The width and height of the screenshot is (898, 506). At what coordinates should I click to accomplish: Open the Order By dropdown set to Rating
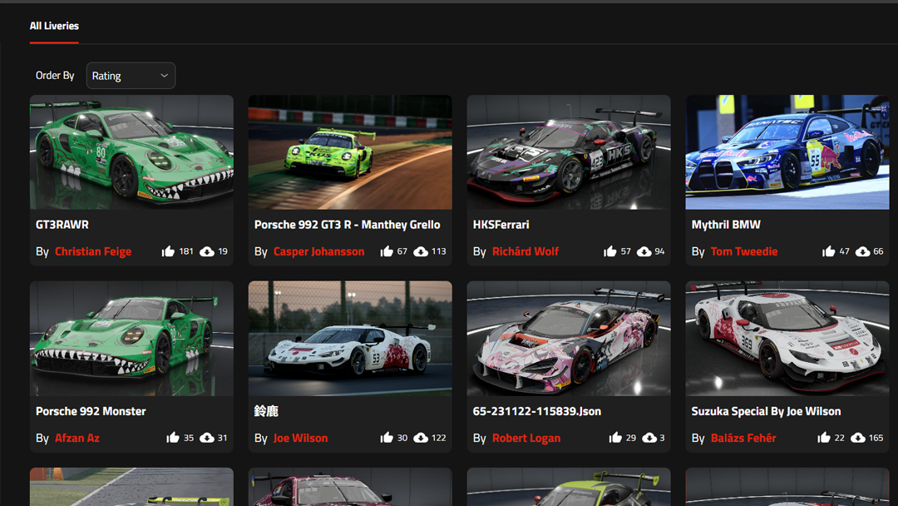pyautogui.click(x=131, y=75)
